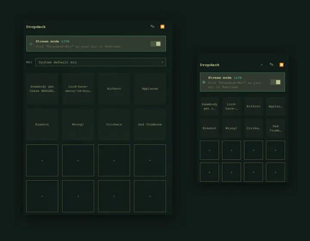Viewport: 310px width, 241px height.
Task: Click the 'Dropdeck' title in the large panel
Action: 36,27
